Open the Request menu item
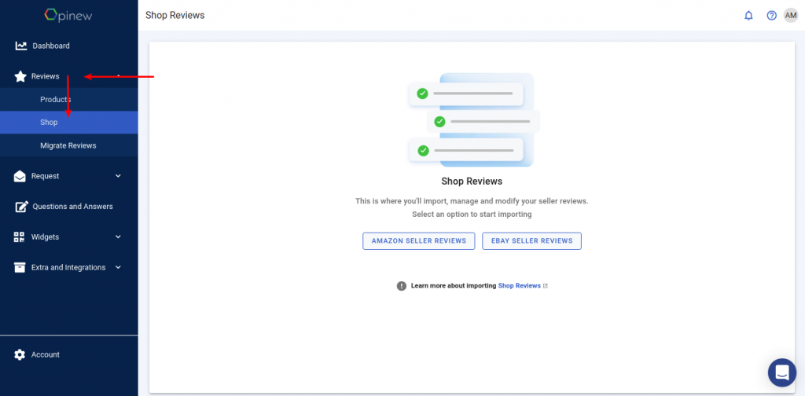Screen dimensions: 805x396 click(x=69, y=176)
